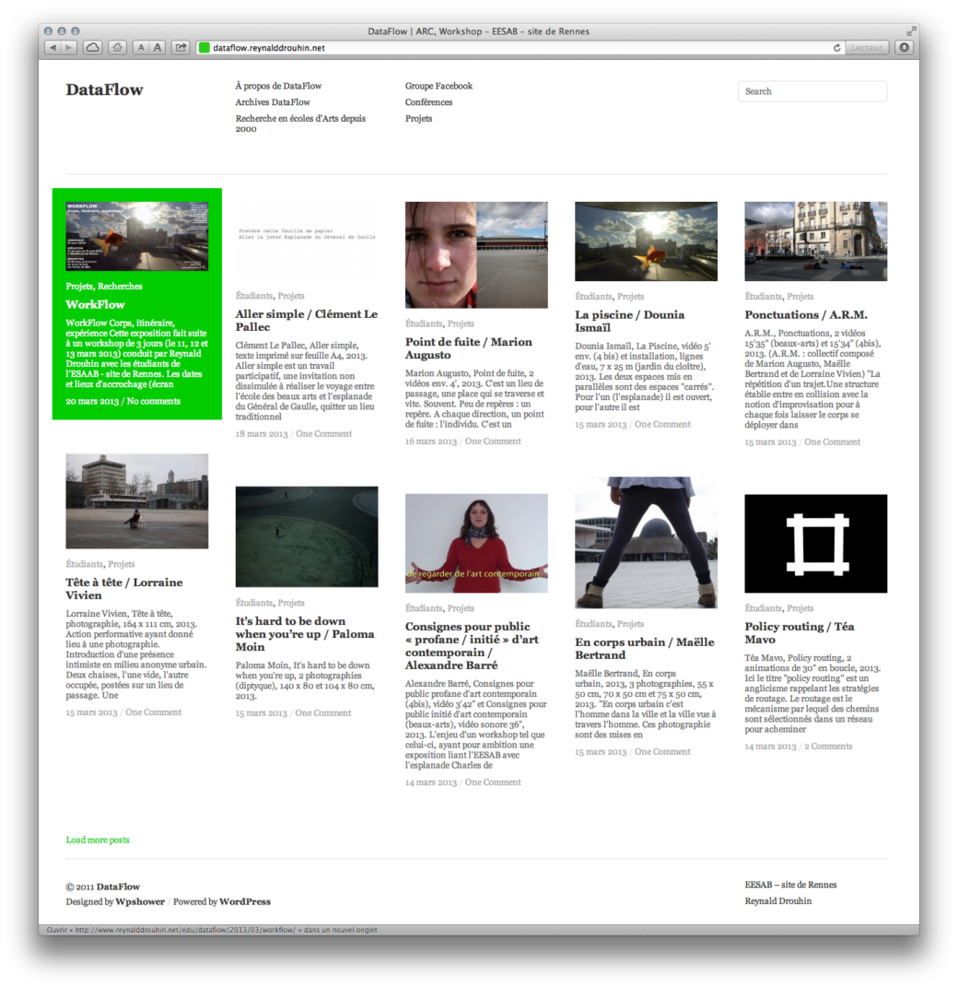Click the Recherches category on WorkFlow post
The width and height of the screenshot is (958, 989).
click(x=120, y=287)
